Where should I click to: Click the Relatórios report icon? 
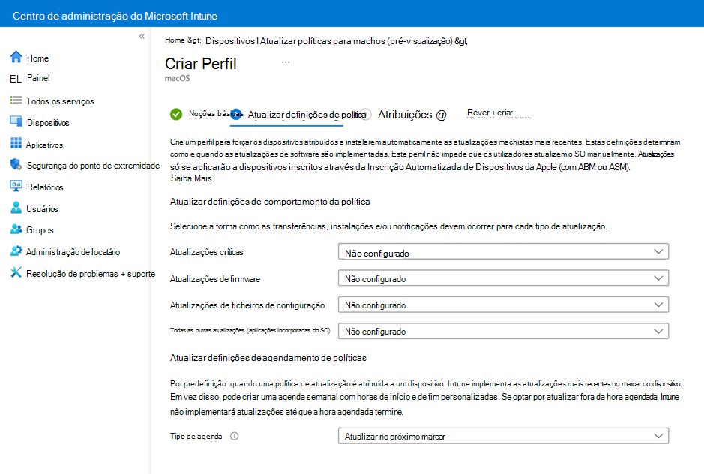(16, 186)
